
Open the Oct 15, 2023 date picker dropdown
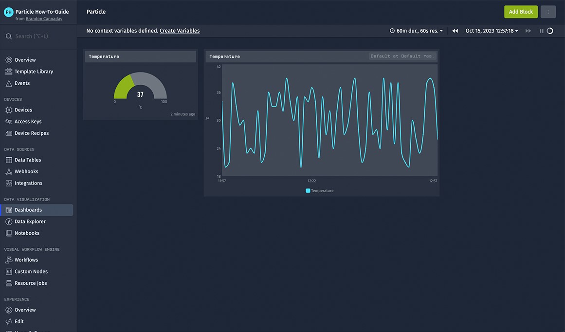pyautogui.click(x=492, y=31)
